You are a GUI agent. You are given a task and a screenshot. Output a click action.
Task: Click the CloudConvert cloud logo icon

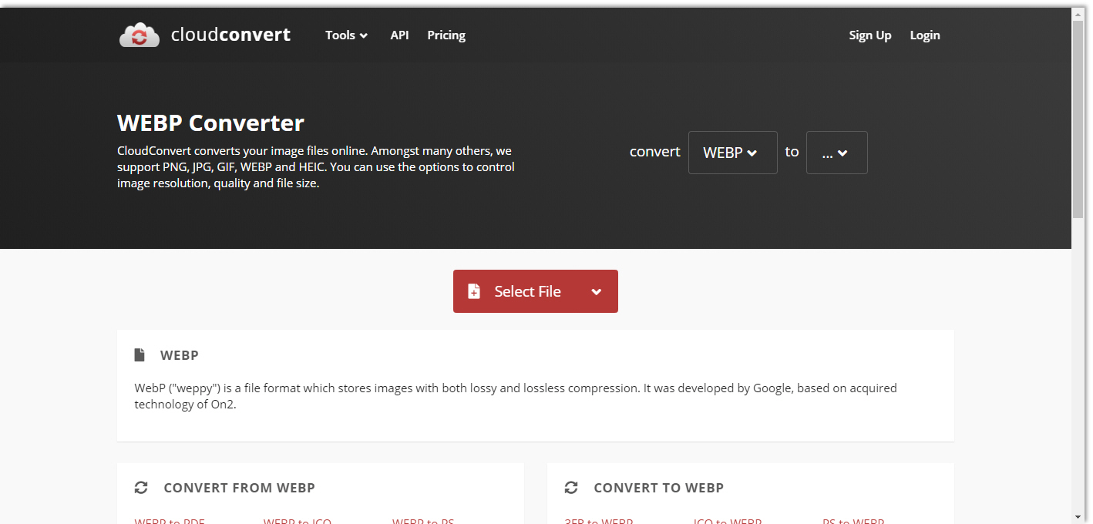tap(140, 35)
